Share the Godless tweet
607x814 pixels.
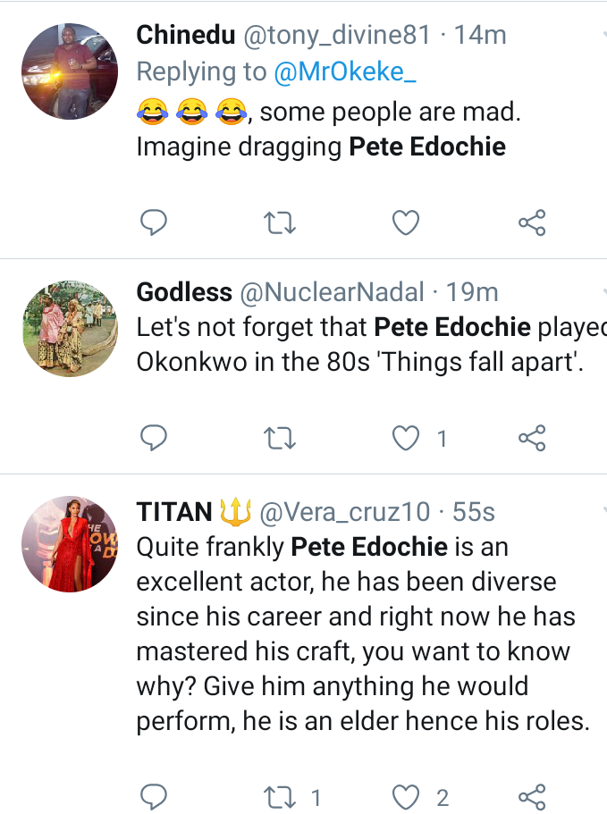pos(532,437)
